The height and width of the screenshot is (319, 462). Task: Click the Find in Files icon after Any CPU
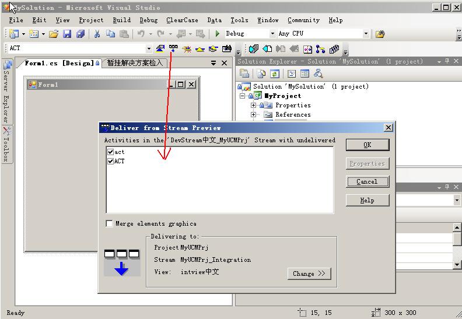point(380,34)
